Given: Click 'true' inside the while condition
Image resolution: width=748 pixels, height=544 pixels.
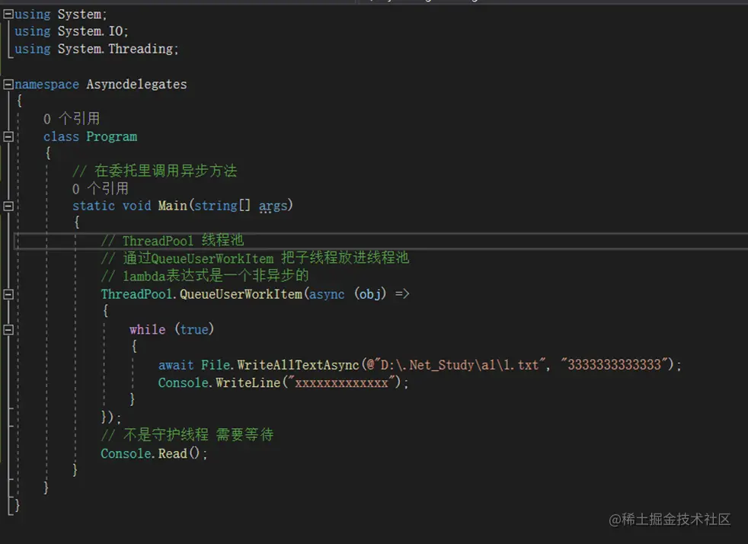Looking at the screenshot, I should point(194,330).
